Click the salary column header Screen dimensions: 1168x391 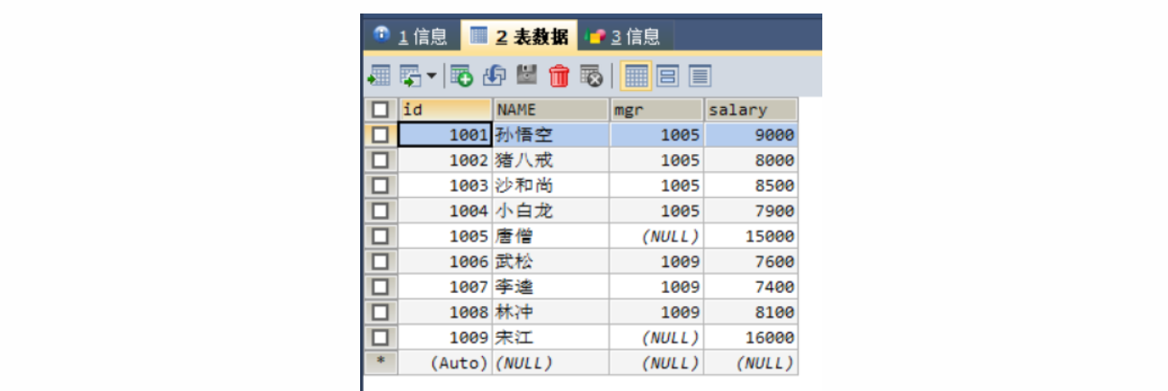point(751,110)
